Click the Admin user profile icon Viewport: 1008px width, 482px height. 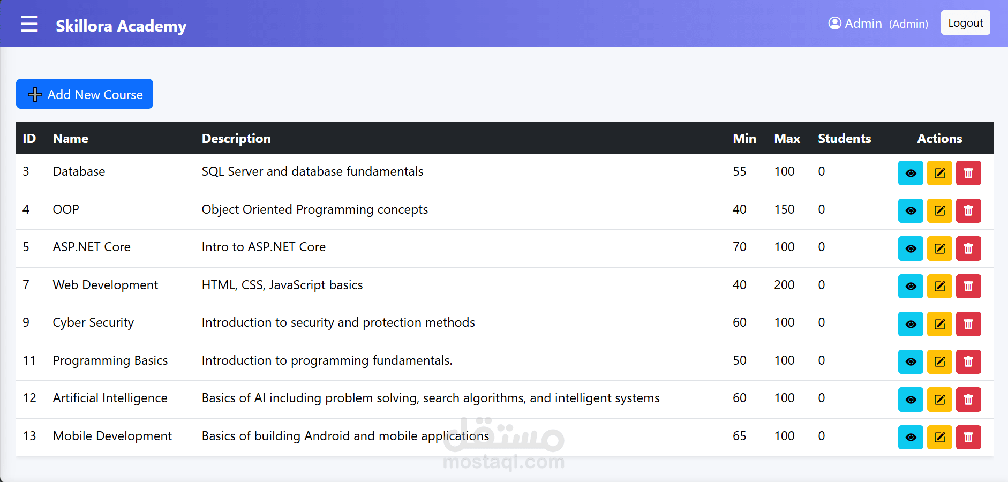[x=834, y=23]
